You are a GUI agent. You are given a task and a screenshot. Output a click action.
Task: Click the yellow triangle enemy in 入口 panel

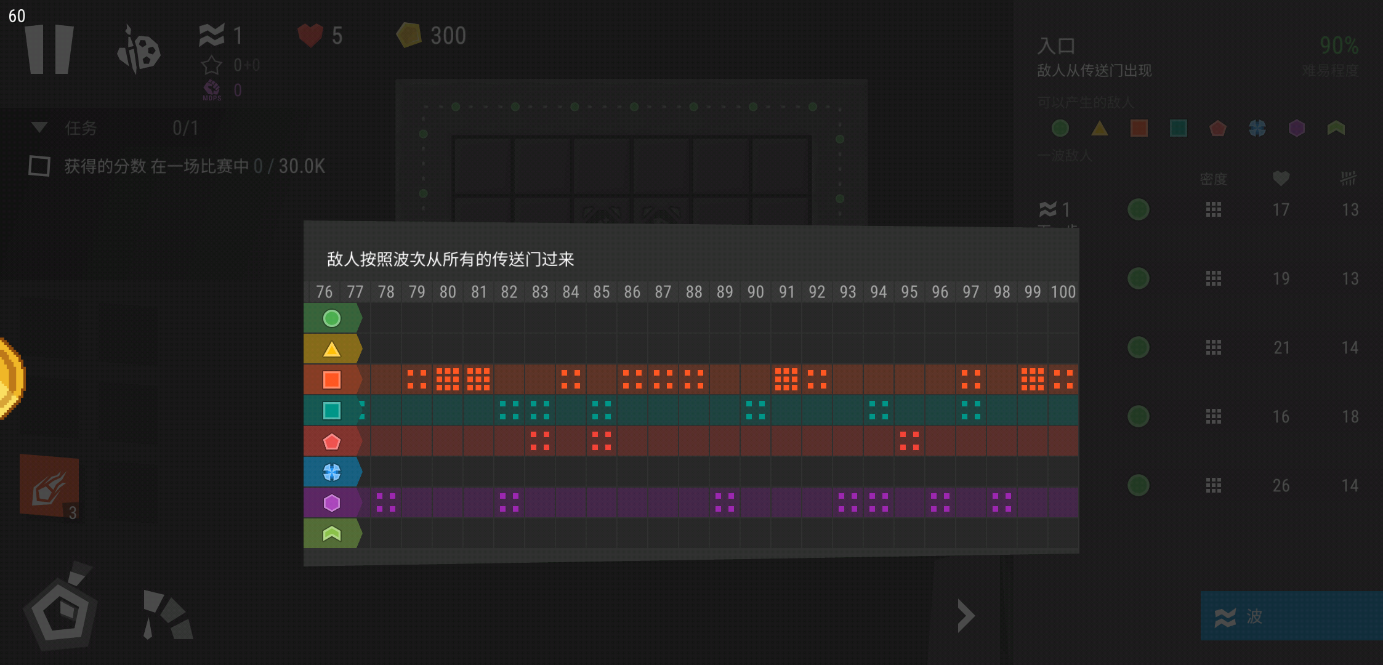(1100, 128)
